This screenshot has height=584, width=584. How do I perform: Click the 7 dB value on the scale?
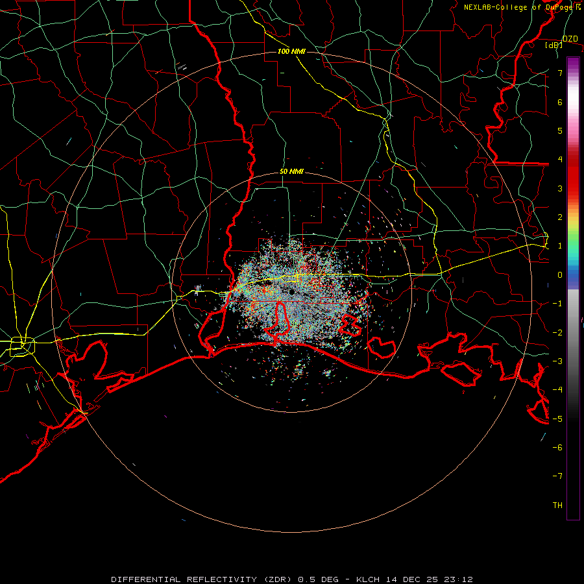pos(560,73)
